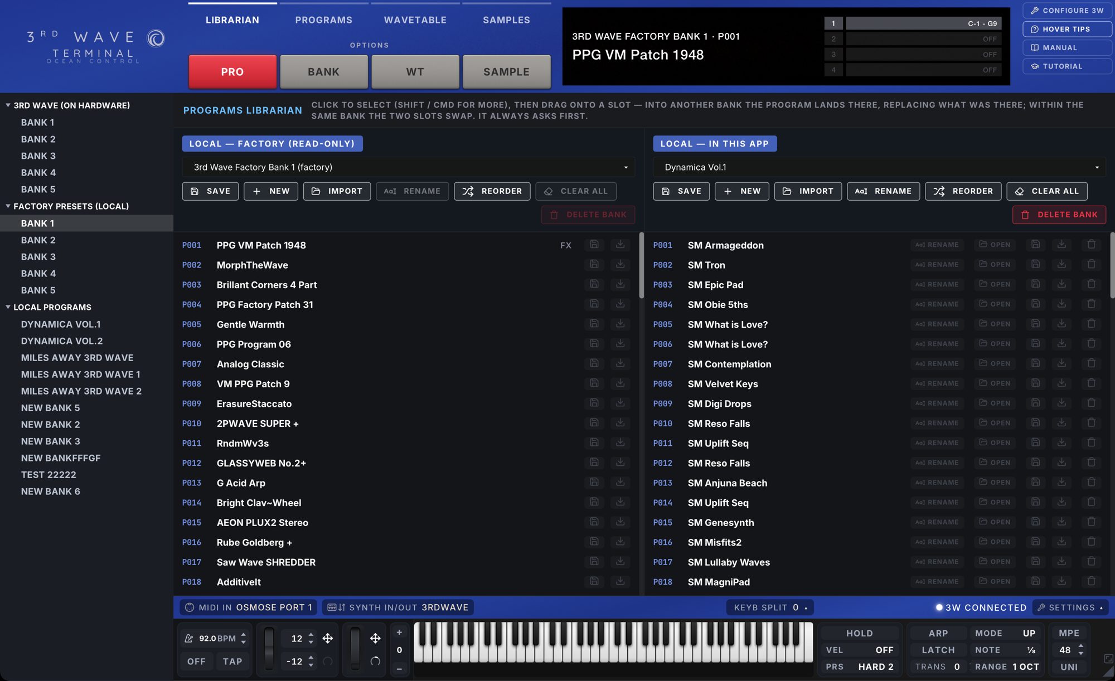Image resolution: width=1115 pixels, height=681 pixels.
Task: Select layer slot 2 in the display
Action: click(833, 39)
